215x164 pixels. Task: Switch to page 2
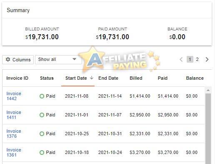coord(197,59)
